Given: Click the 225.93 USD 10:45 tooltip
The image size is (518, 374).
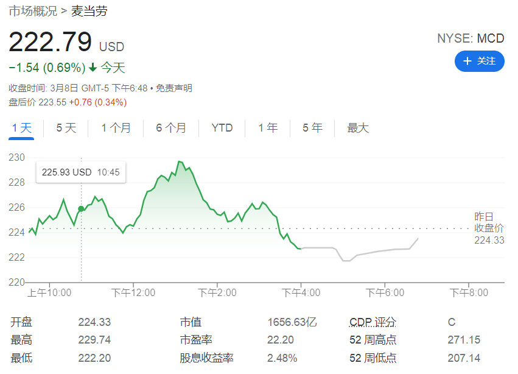Looking at the screenshot, I should click(81, 172).
